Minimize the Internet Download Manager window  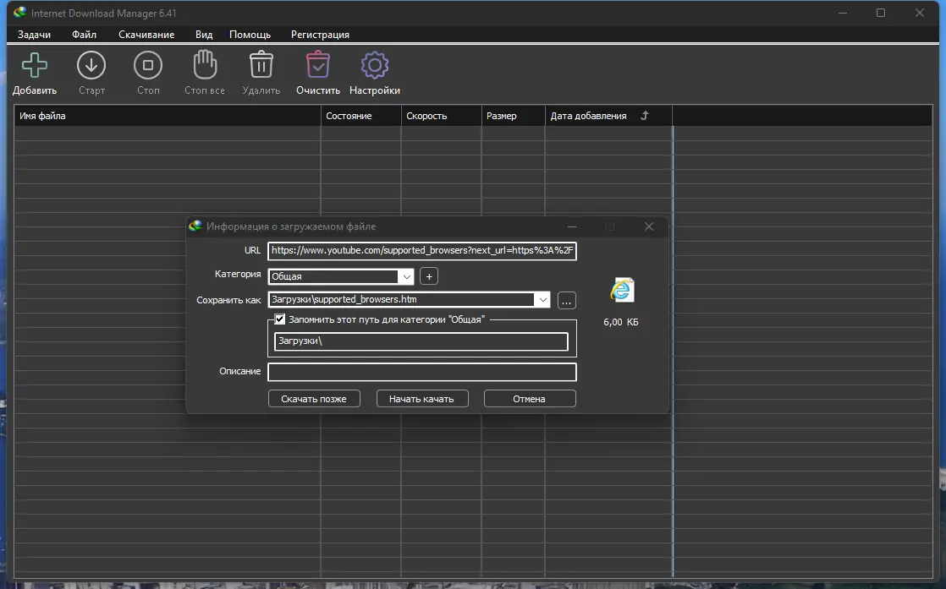[843, 13]
